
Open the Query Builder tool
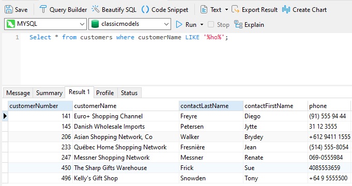[63, 10]
